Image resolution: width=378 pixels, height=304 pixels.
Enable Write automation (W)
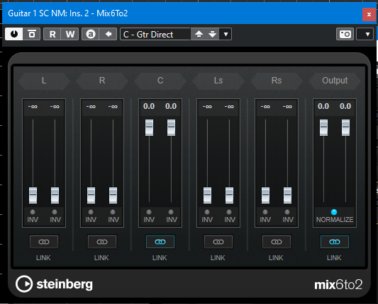(x=70, y=34)
